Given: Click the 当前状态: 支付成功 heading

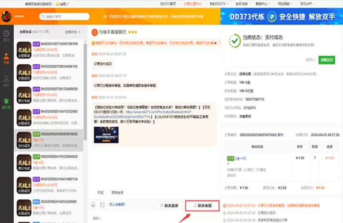Looking at the screenshot, I should click(x=262, y=37).
